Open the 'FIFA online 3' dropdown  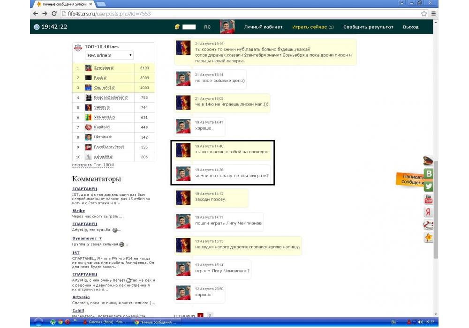click(x=109, y=55)
